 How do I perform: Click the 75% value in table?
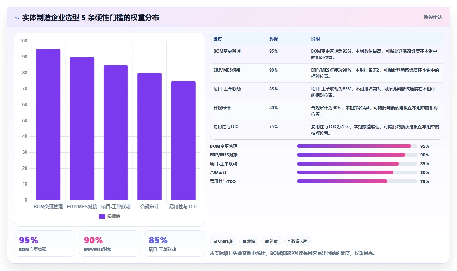click(273, 127)
